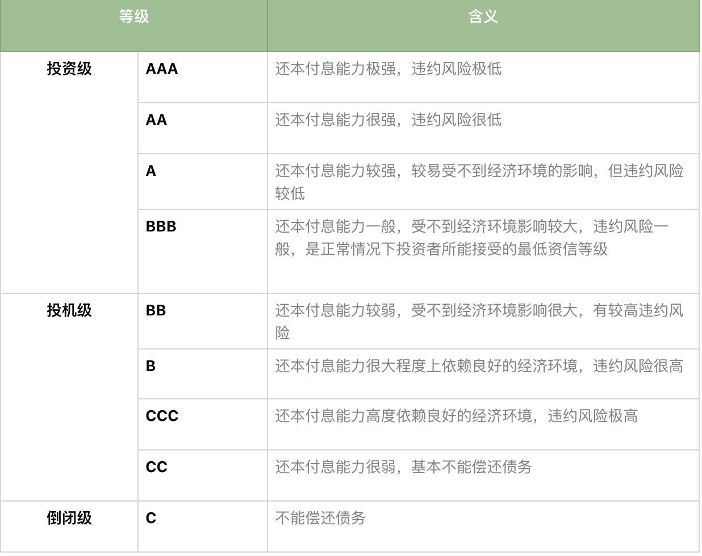This screenshot has height=556, width=702.
Task: Click the CCC rating cell
Action: coord(162,416)
